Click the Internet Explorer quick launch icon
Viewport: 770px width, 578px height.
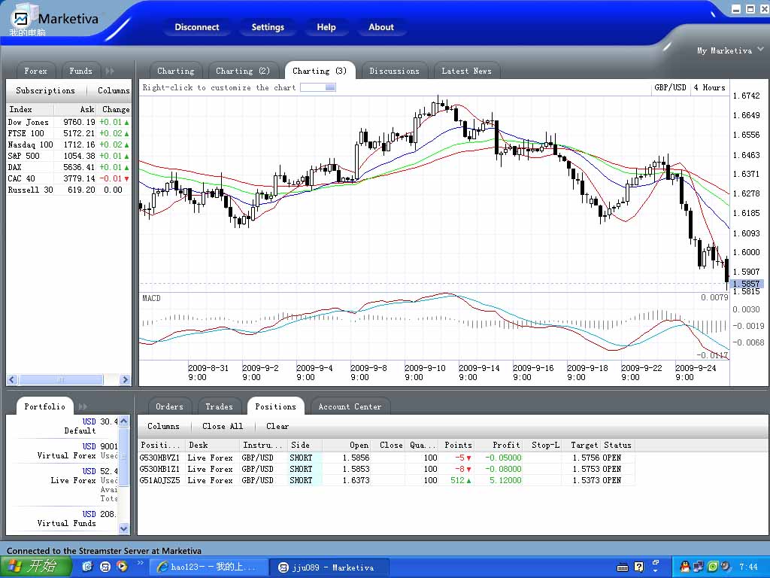[87, 566]
